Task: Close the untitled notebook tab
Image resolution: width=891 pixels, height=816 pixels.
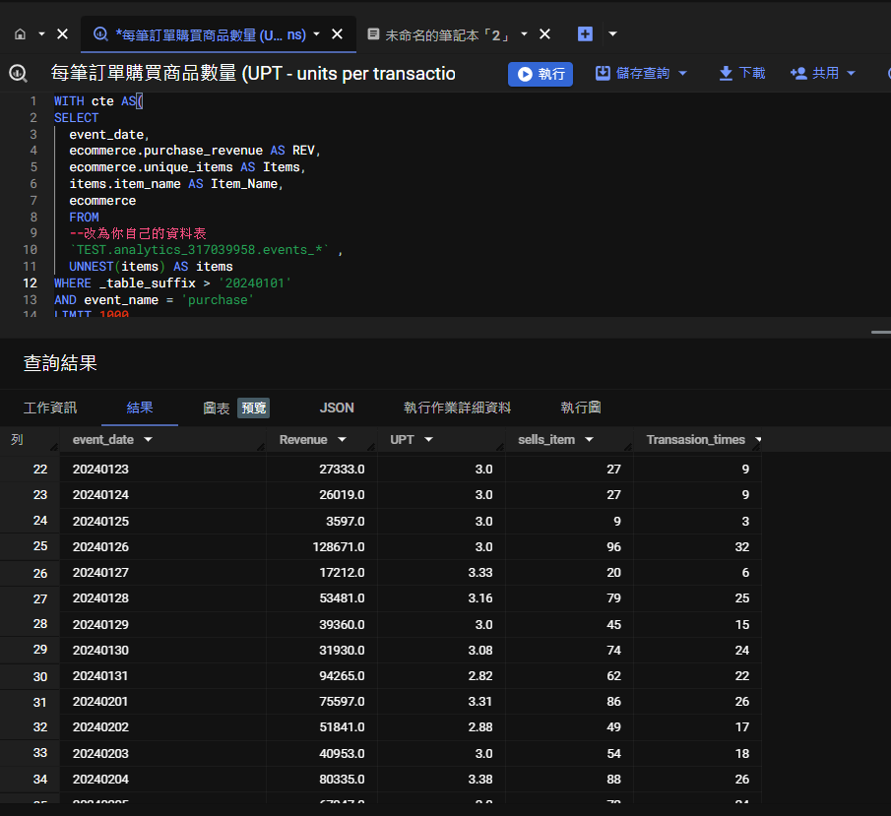Action: point(544,34)
